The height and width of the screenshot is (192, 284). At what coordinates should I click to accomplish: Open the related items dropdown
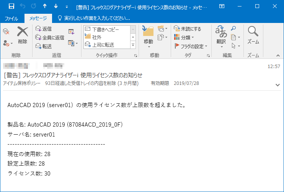(x=235, y=37)
